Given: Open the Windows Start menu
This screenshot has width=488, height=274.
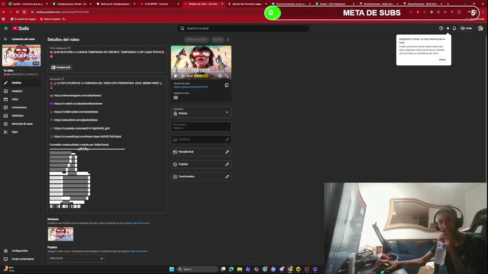Looking at the screenshot, I should tap(172, 269).
